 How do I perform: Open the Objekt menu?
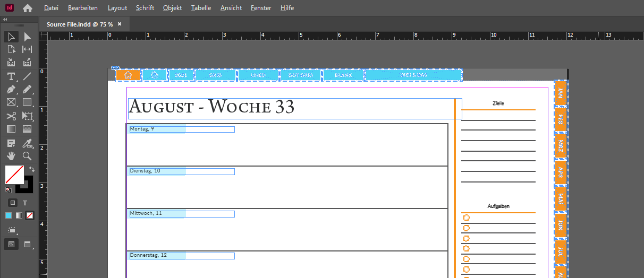point(173,8)
